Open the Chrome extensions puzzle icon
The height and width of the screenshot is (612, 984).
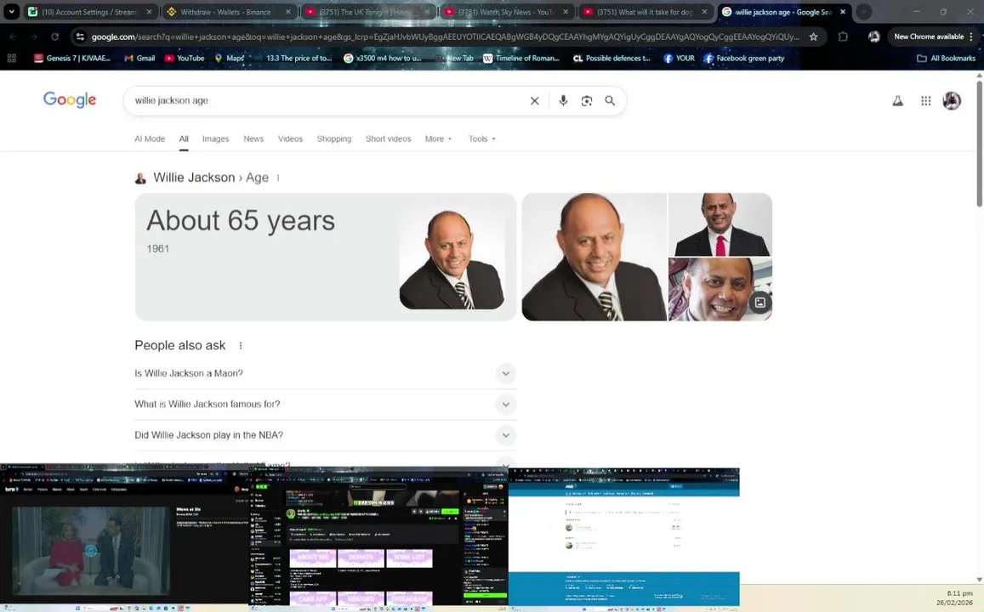point(843,37)
